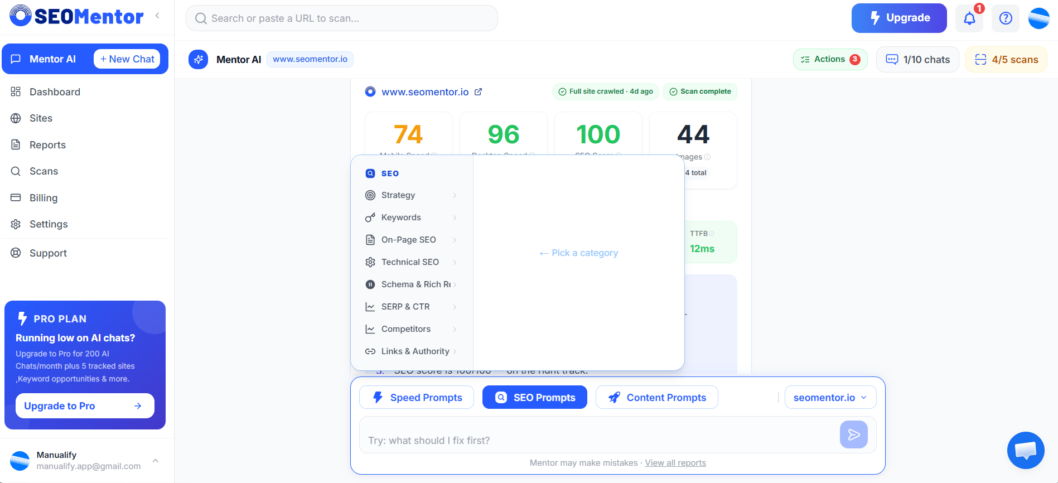Click Upgrade to Pro
The height and width of the screenshot is (483, 1058).
tap(85, 406)
